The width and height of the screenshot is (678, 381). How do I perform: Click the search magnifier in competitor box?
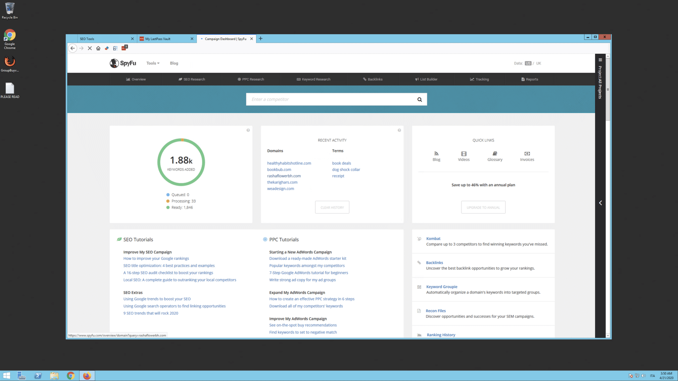tap(419, 99)
